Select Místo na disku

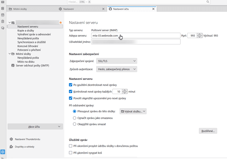pos(26,62)
